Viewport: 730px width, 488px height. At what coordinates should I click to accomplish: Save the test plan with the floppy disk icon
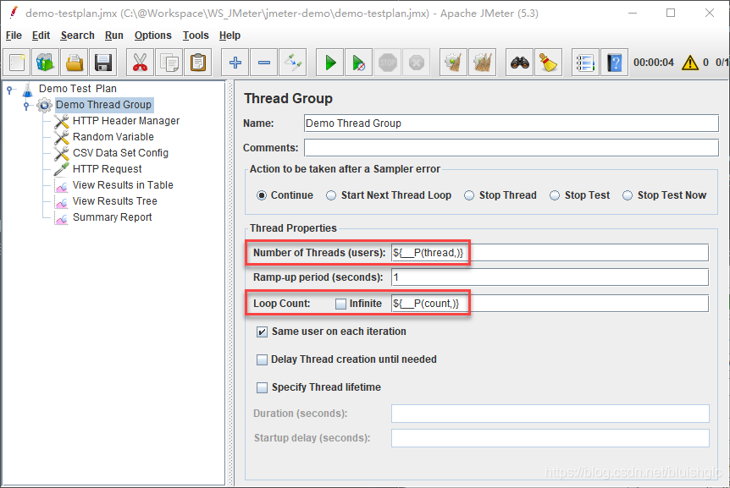coord(102,63)
